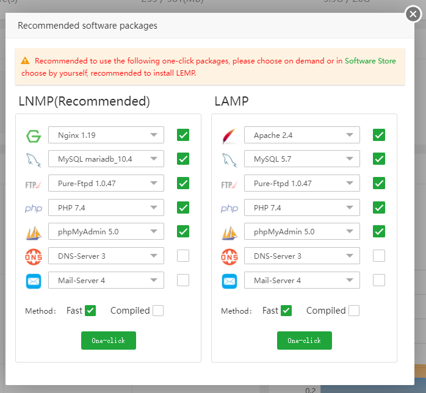426x393 pixels.
Task: Open Pure-Ftpd 1.0.47 dropdown in LNMP
Action: point(106,183)
